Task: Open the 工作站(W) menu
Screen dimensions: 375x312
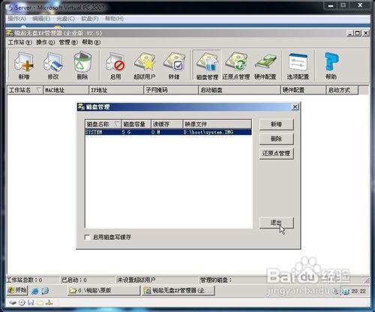Action: point(20,42)
